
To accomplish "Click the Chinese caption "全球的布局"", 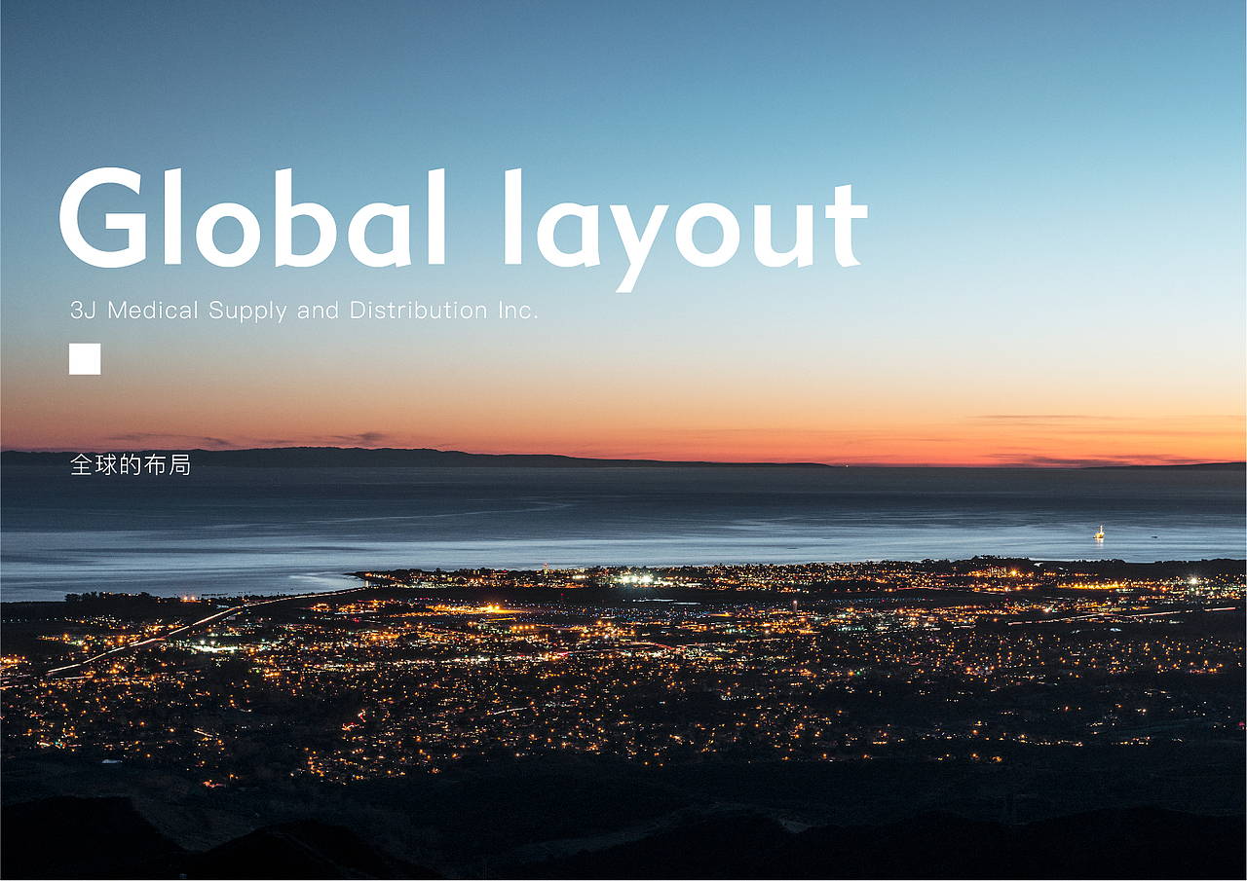I will (131, 465).
